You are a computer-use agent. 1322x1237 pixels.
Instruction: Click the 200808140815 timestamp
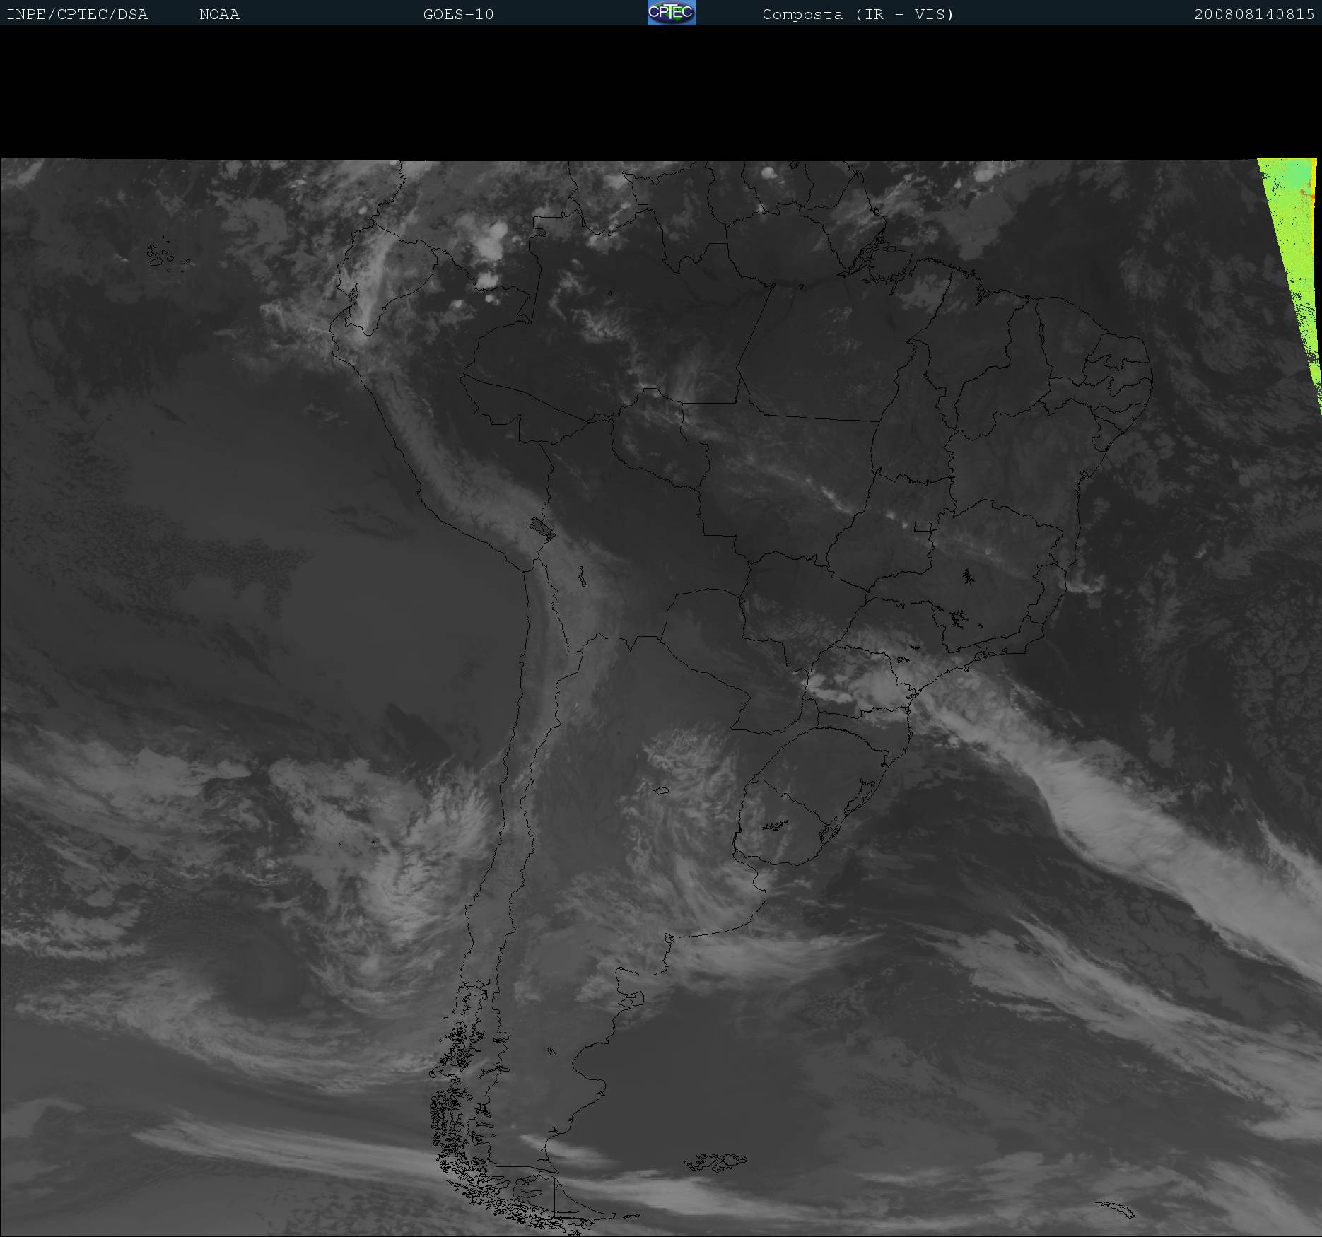[1253, 14]
